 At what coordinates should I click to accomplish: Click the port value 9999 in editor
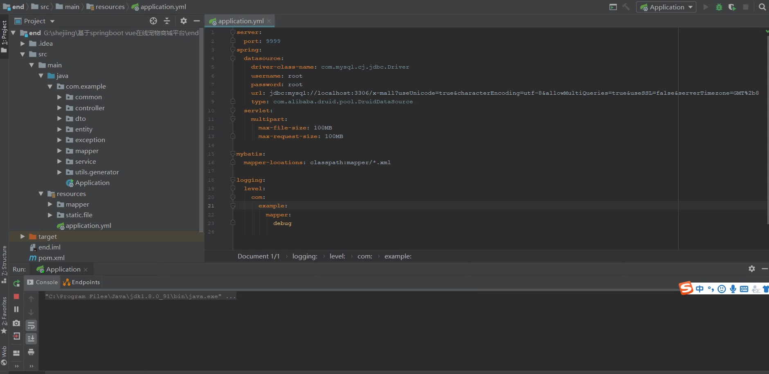click(273, 41)
